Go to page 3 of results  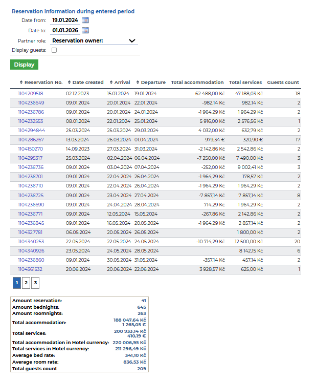[35, 282]
